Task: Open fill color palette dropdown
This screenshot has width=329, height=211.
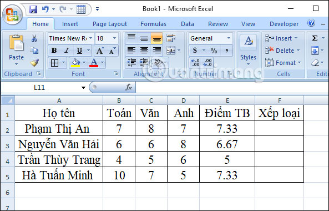Action: [x=84, y=63]
